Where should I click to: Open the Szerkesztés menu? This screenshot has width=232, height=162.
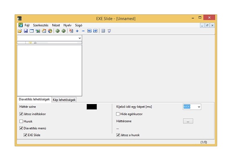40,25
